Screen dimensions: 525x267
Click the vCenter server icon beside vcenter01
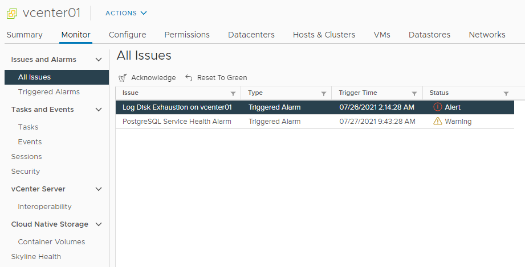pyautogui.click(x=12, y=13)
